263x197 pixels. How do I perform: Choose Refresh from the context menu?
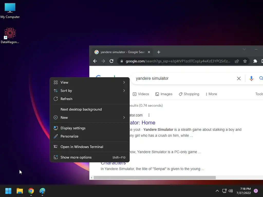coord(90,99)
